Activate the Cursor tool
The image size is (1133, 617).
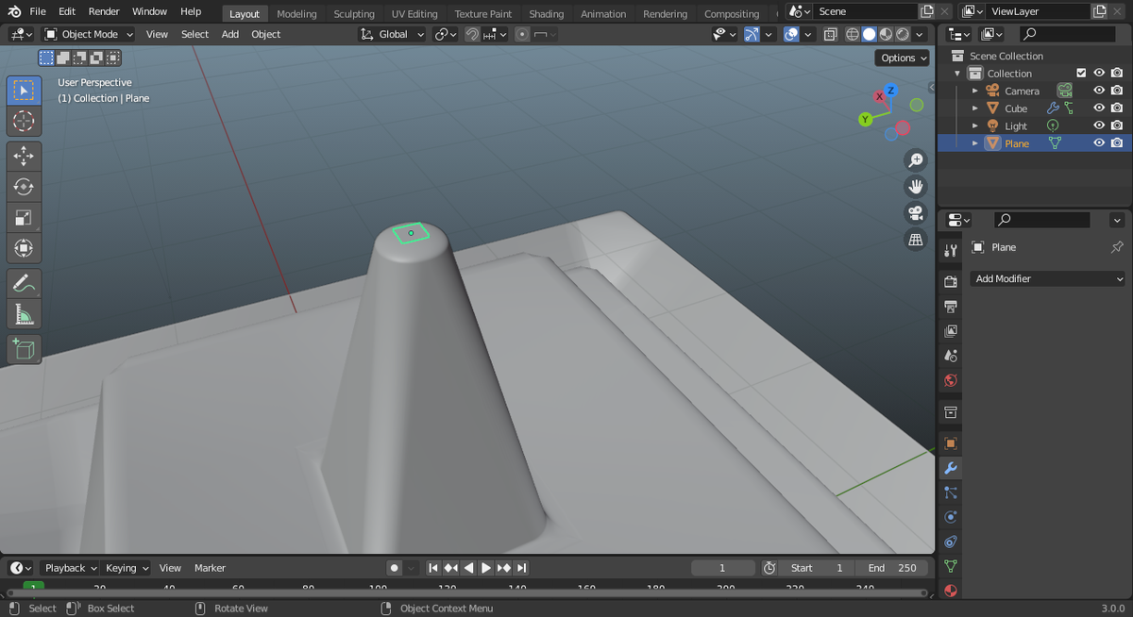24,121
